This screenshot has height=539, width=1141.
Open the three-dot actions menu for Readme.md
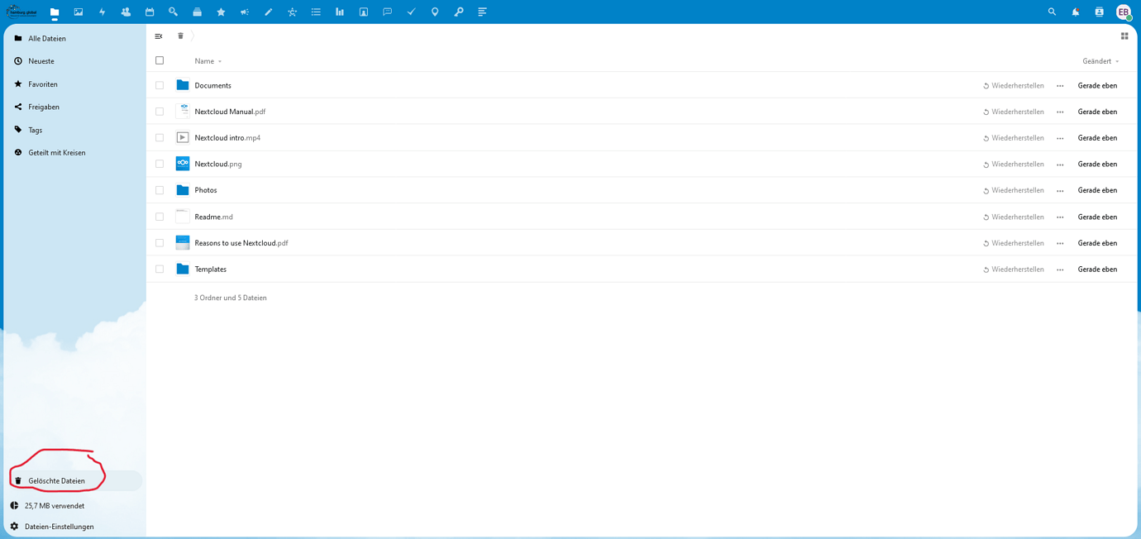point(1059,217)
